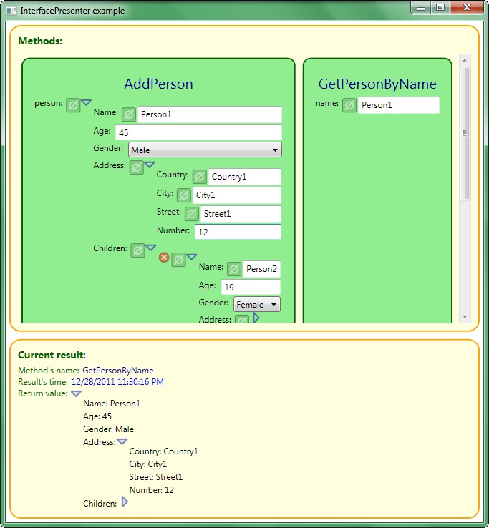Open the Gender dropdown showing Female
Image resolution: width=489 pixels, height=528 pixels.
(x=257, y=304)
